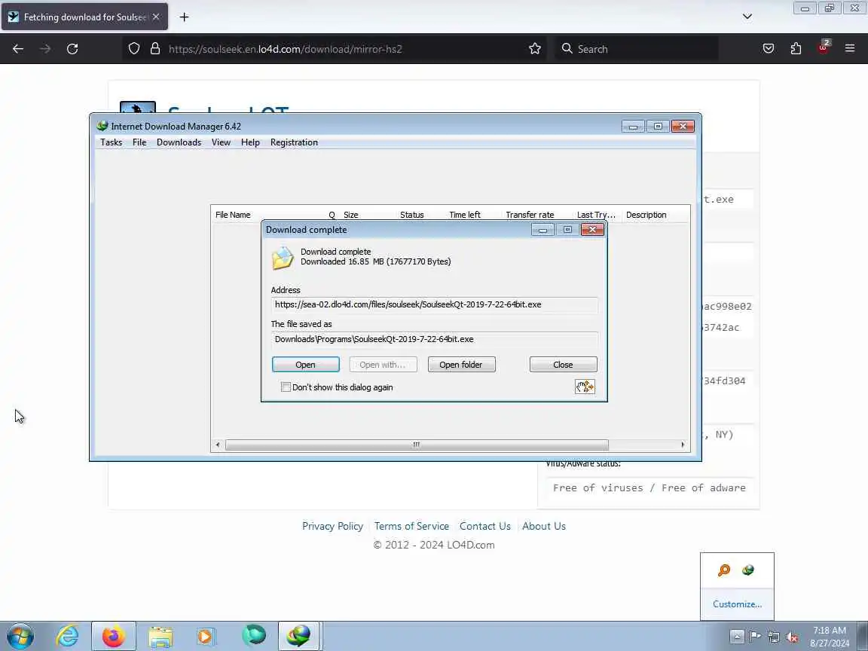Open the downloaded SoulseekQt file
Viewport: 868px width, 651px height.
pyautogui.click(x=306, y=364)
